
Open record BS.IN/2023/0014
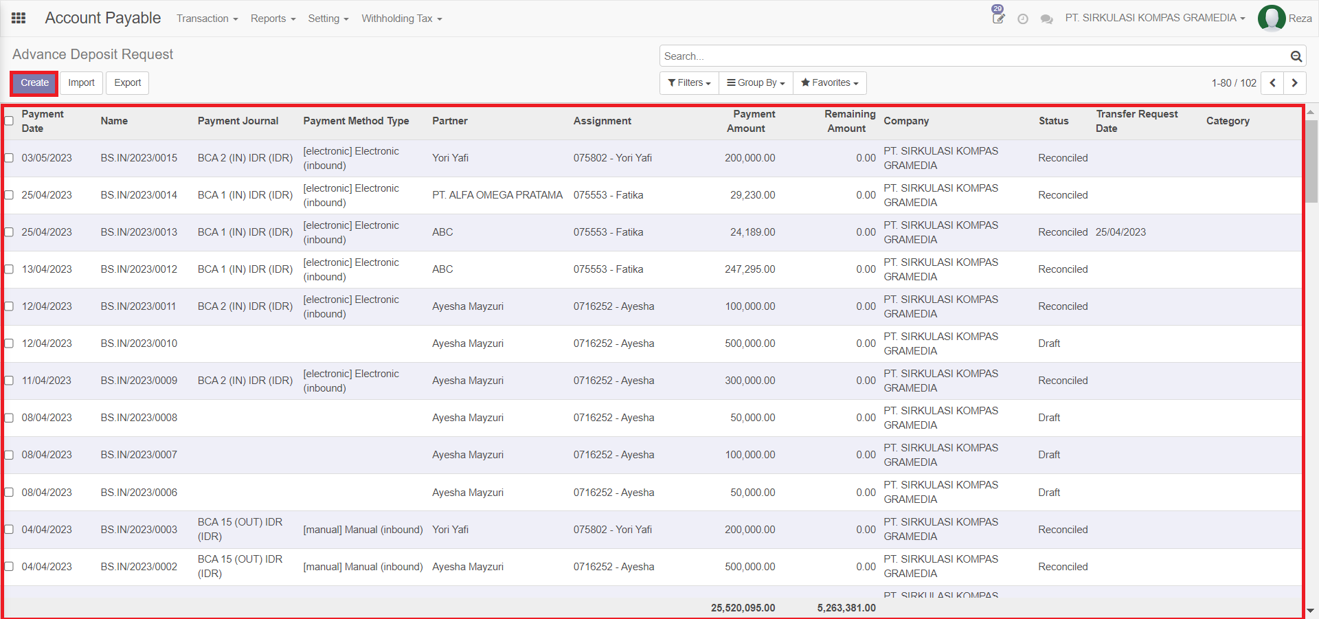click(x=139, y=195)
